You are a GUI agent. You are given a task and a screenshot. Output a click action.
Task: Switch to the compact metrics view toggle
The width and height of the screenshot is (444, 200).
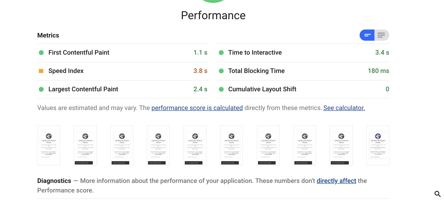point(367,35)
